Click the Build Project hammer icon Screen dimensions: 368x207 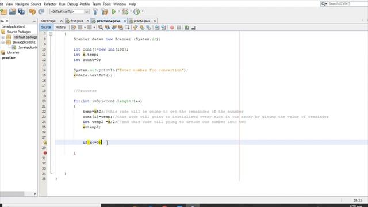[95, 11]
